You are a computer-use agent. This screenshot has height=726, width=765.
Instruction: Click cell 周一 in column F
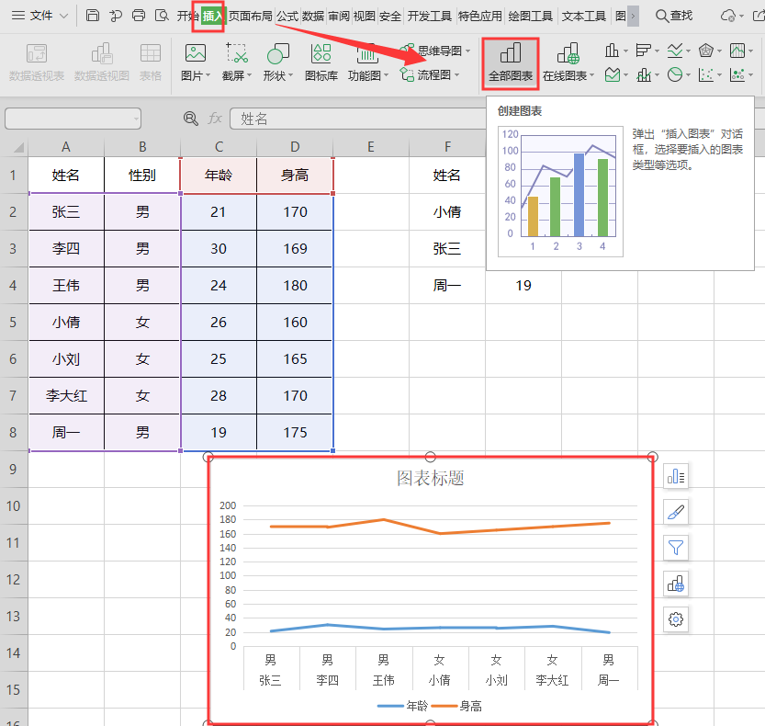click(447, 285)
